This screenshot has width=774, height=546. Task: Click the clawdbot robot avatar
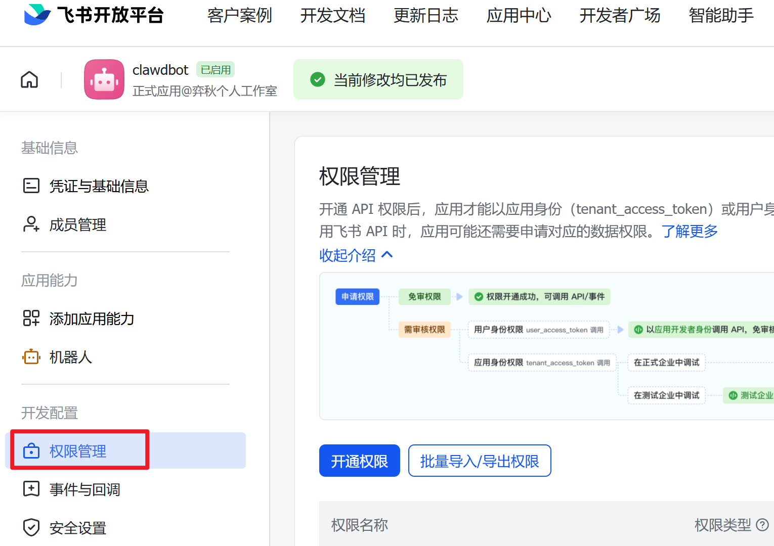click(x=104, y=79)
